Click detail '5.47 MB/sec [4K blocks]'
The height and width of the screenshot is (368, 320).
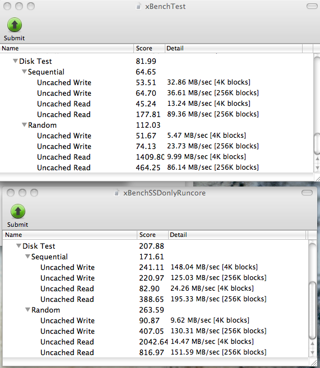(x=207, y=136)
